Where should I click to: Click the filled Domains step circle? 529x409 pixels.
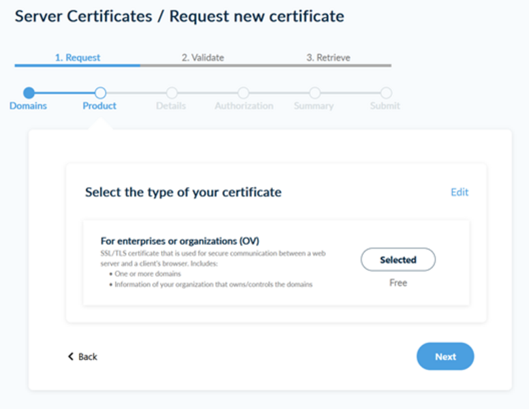tap(29, 93)
